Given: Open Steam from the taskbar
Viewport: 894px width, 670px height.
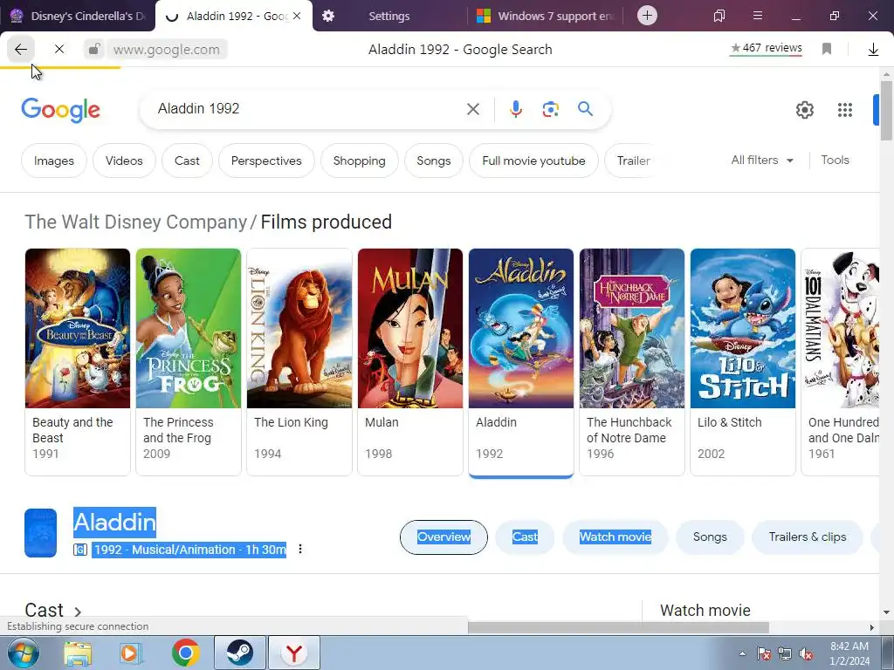Looking at the screenshot, I should coord(240,653).
